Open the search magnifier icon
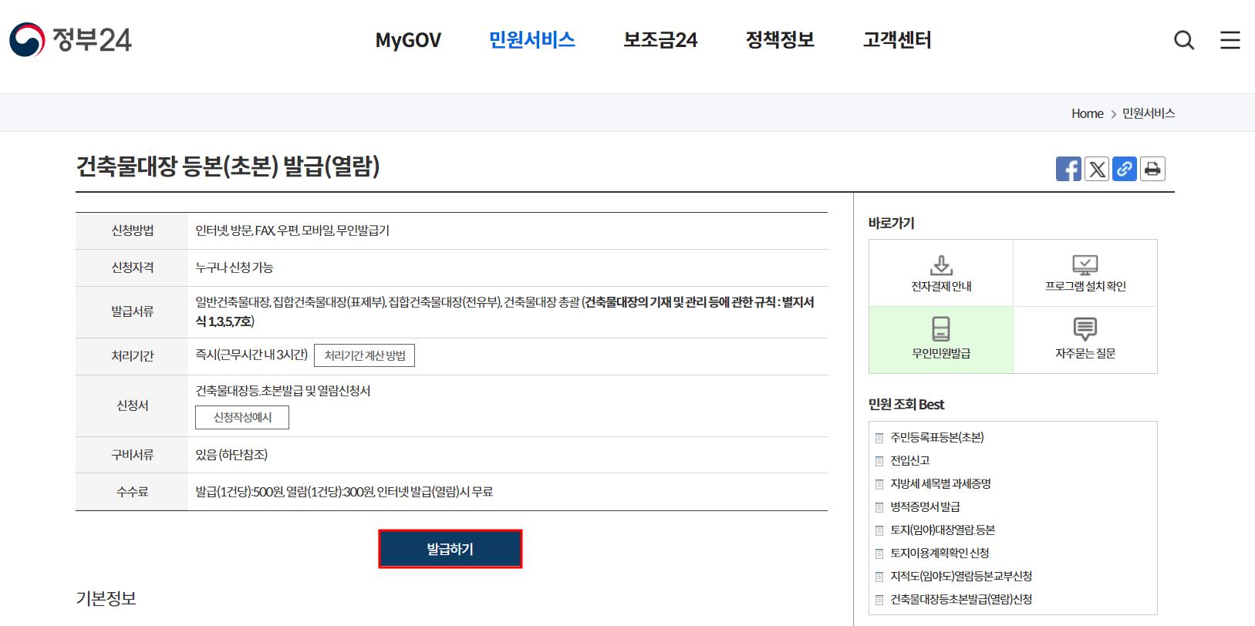This screenshot has height=626, width=1255. pyautogui.click(x=1183, y=40)
